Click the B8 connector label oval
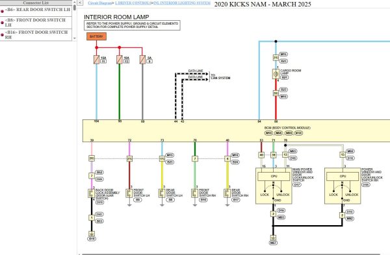 (138, 200)
